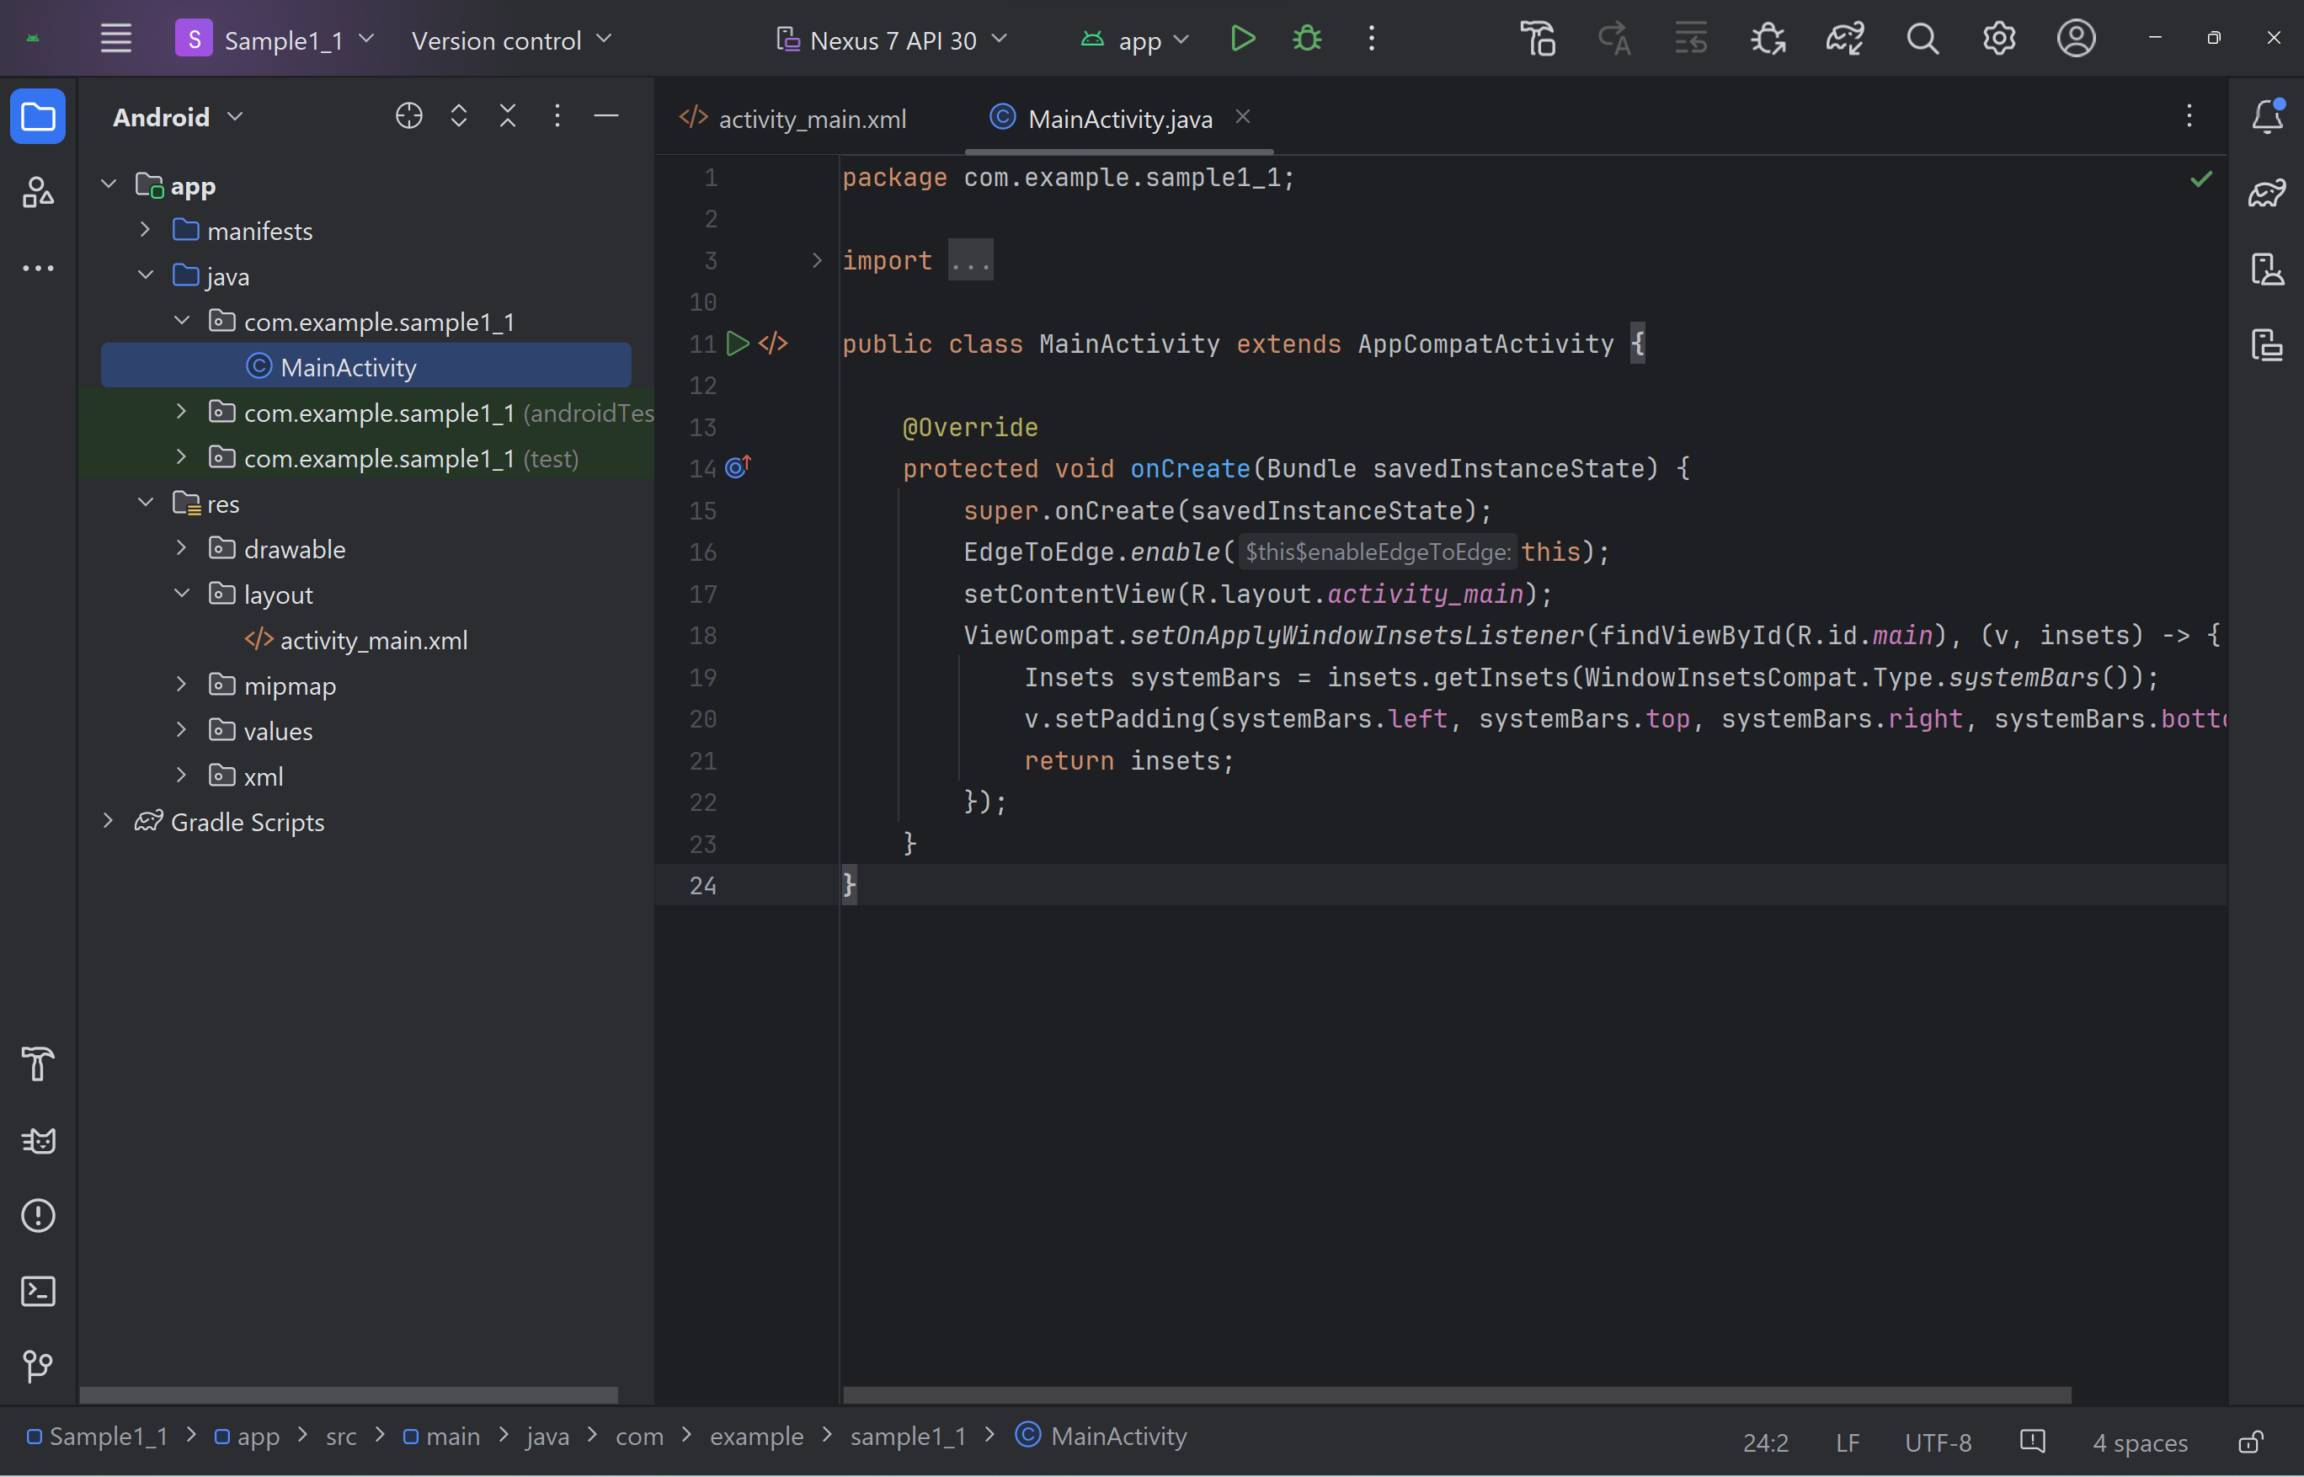The image size is (2304, 1477).
Task: Change the LF line separator
Action: click(x=1848, y=1442)
